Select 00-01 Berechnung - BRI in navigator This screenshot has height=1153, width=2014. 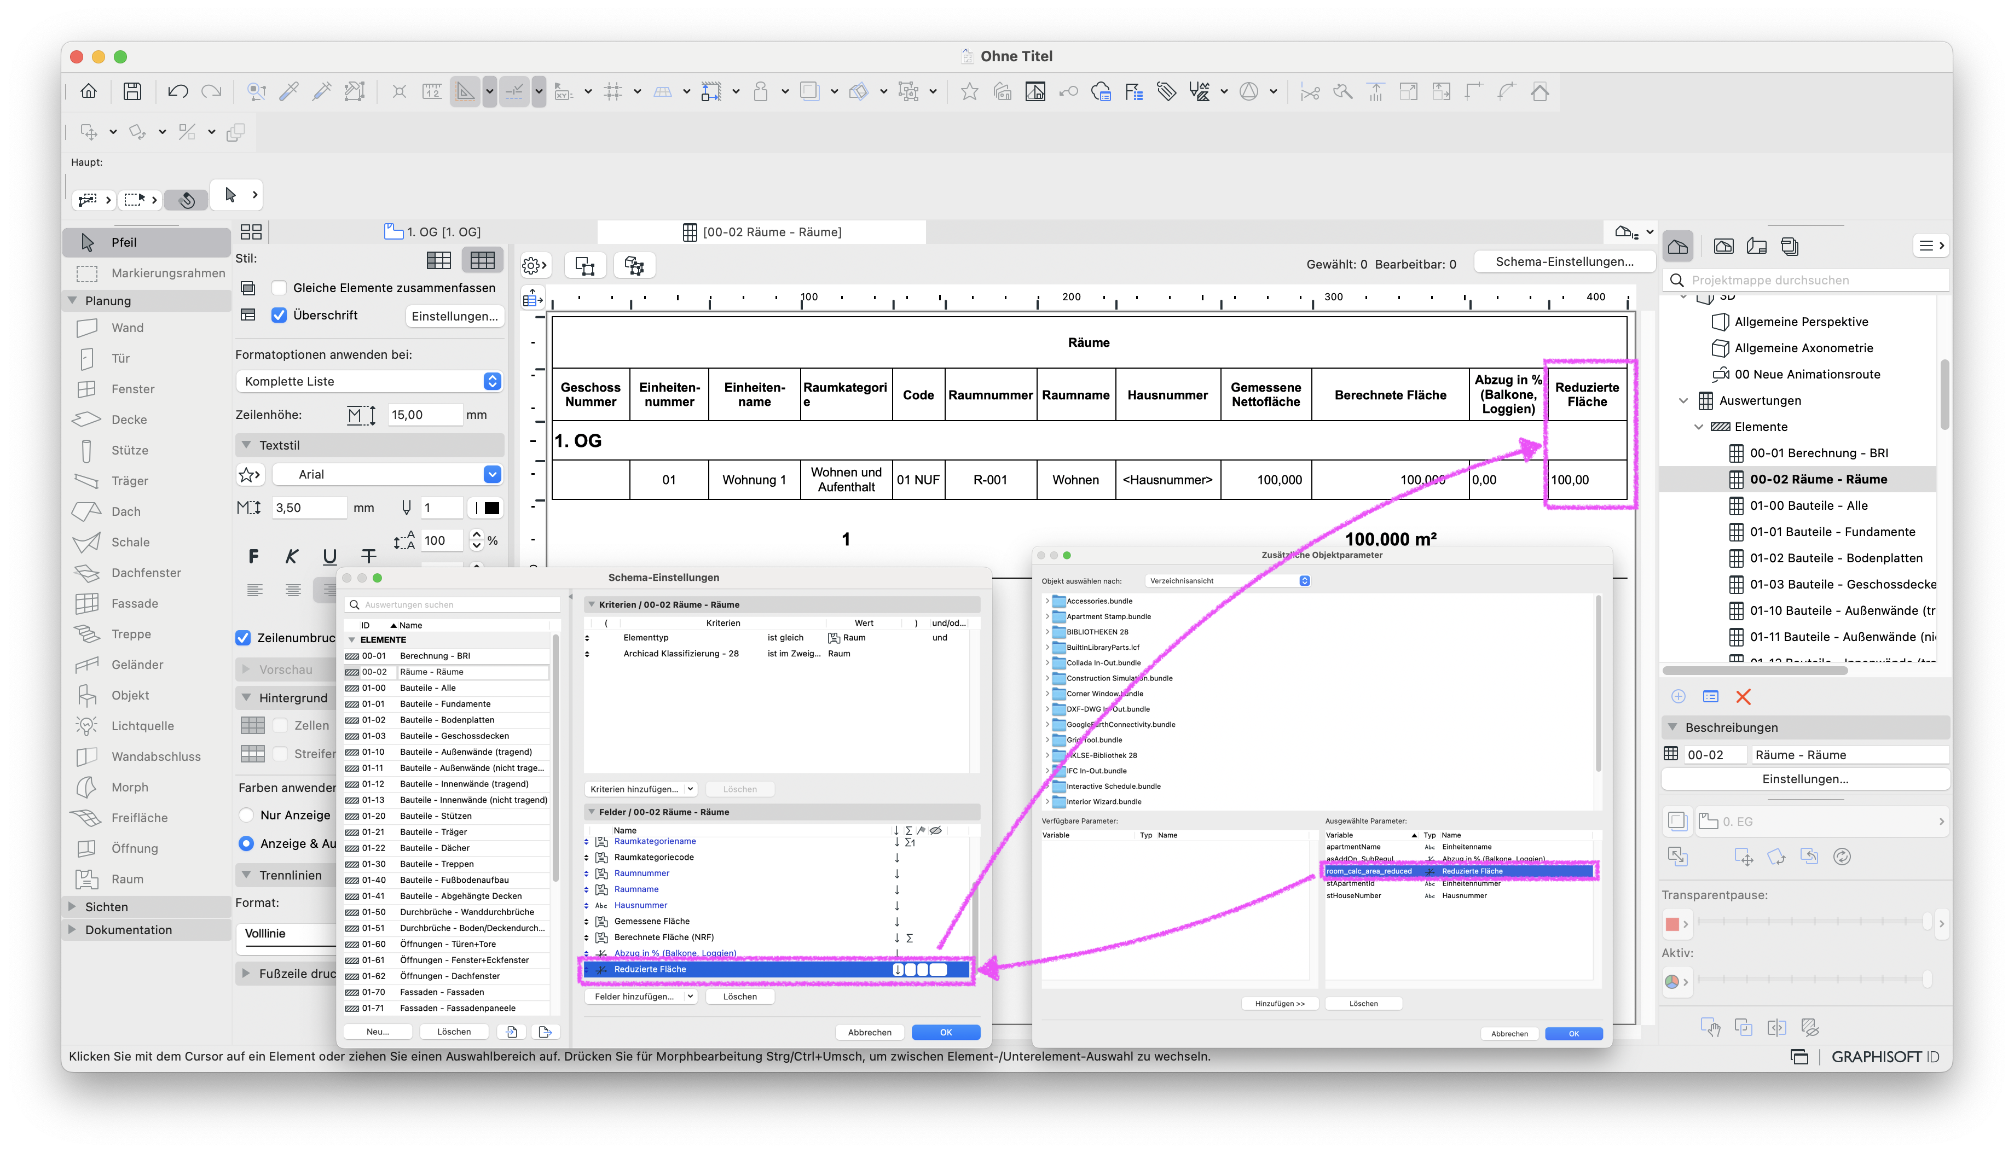1818,453
